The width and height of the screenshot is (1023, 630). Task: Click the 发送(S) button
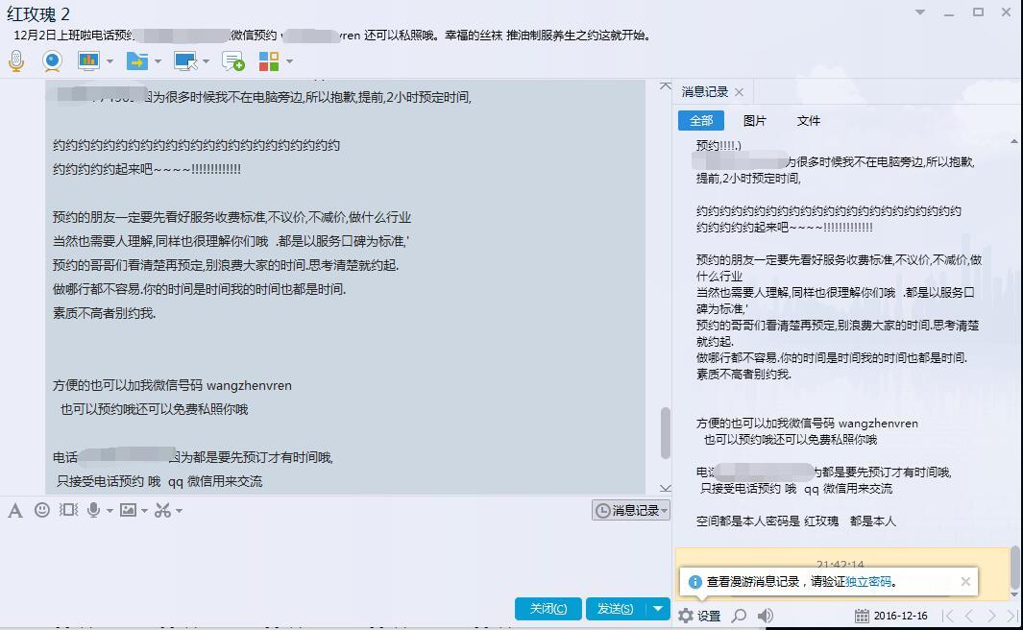click(x=615, y=609)
